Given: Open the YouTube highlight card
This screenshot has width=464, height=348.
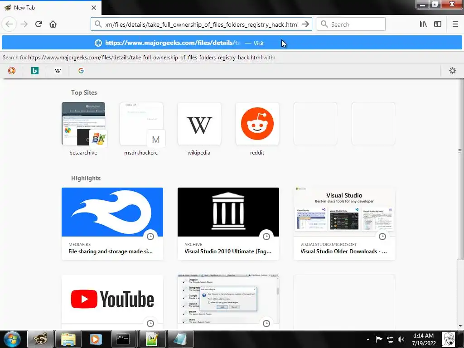Looking at the screenshot, I should 112,302.
